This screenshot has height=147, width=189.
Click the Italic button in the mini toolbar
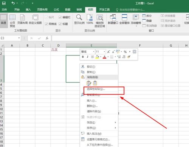click(x=87, y=57)
